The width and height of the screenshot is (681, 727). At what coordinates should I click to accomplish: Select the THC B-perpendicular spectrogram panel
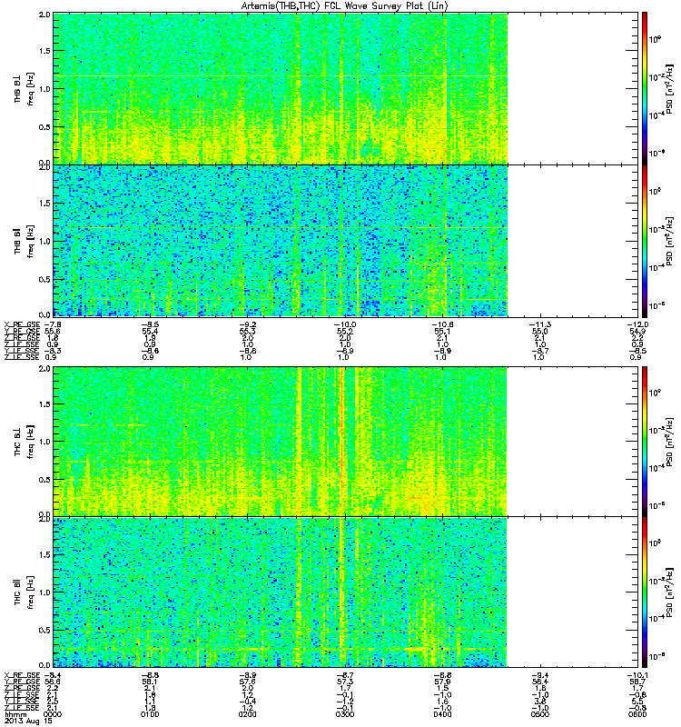click(281, 442)
